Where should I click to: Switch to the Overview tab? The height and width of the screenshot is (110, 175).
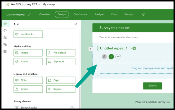pyautogui.click(x=45, y=14)
